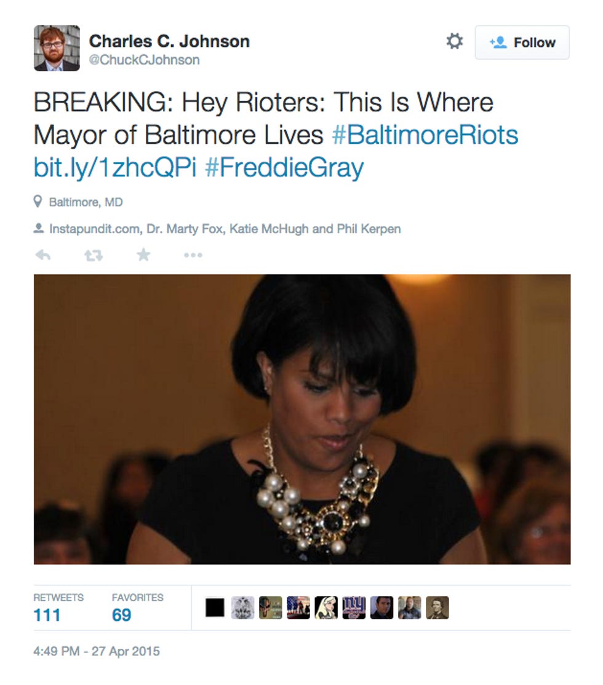Click the NY Giants logo avatar
The image size is (603, 685).
click(354, 608)
